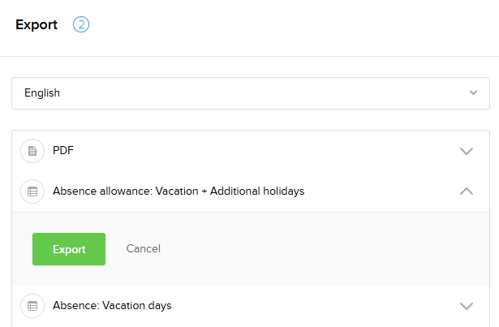Select the Absence: Vacation days label
This screenshot has height=327, width=499.
point(112,306)
